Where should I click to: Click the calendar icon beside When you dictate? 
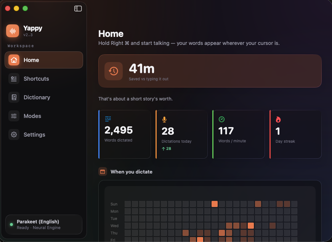click(103, 172)
